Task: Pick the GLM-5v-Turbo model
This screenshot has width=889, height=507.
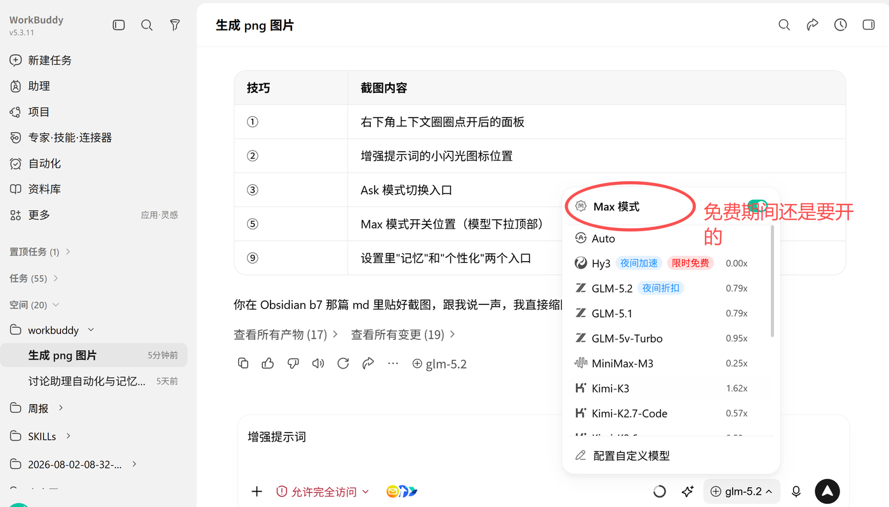Action: (x=666, y=338)
